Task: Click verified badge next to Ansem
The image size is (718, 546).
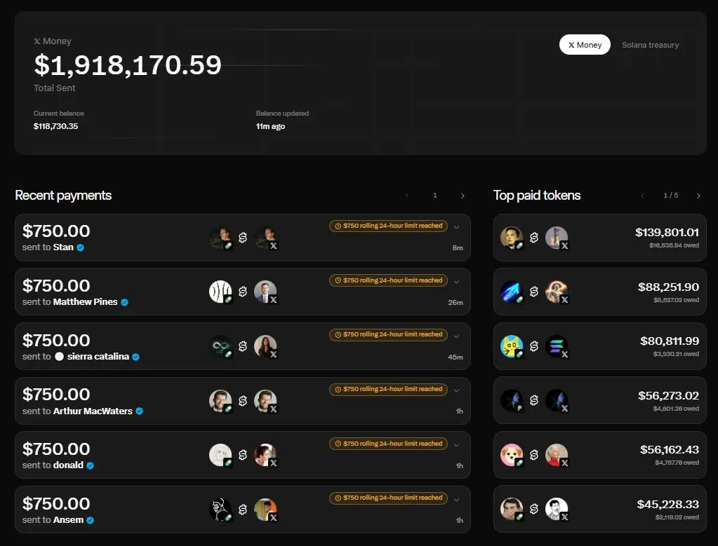Action: pyautogui.click(x=91, y=520)
